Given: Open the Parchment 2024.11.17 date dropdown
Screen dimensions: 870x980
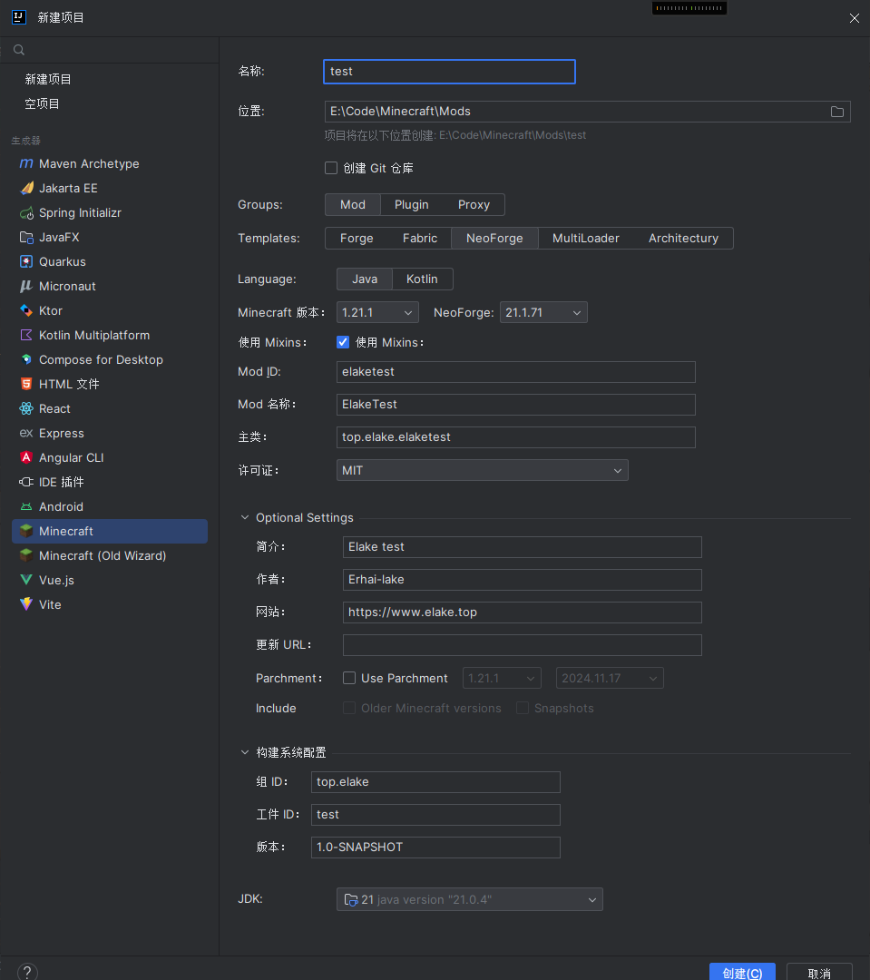Looking at the screenshot, I should tap(610, 678).
